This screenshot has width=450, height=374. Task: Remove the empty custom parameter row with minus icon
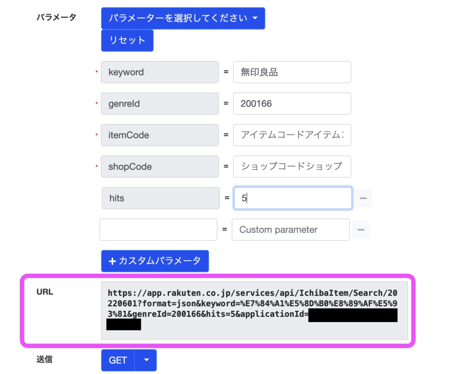(x=361, y=230)
